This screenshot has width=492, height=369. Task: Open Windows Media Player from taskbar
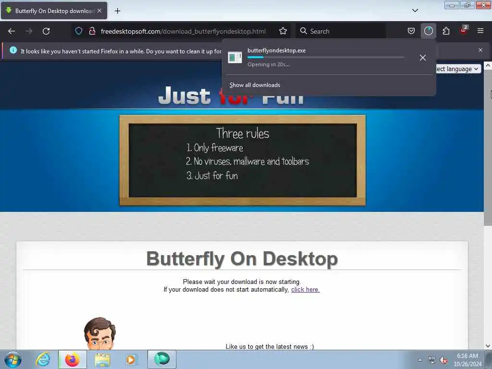click(131, 359)
